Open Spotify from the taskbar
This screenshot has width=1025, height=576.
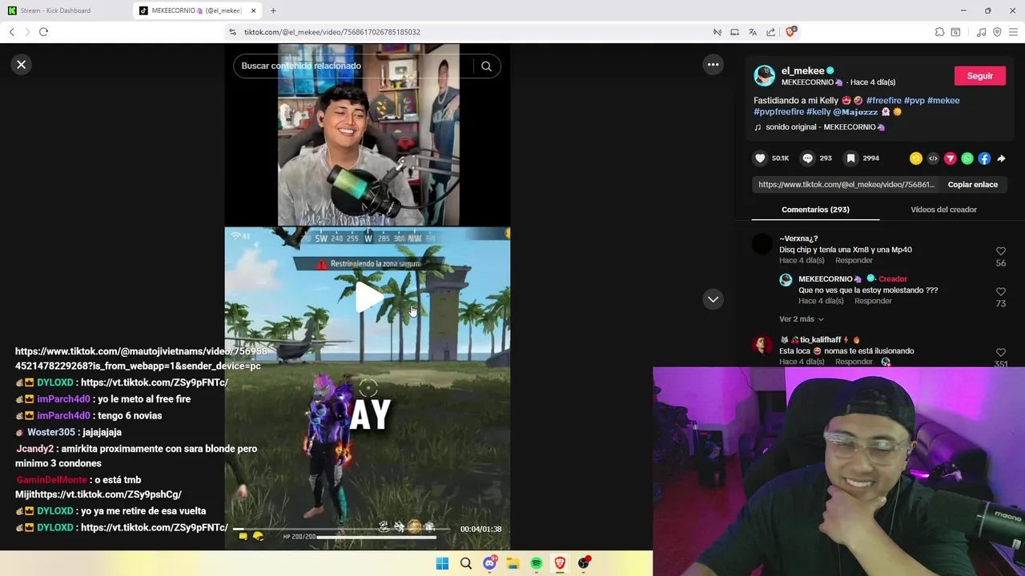pos(537,563)
